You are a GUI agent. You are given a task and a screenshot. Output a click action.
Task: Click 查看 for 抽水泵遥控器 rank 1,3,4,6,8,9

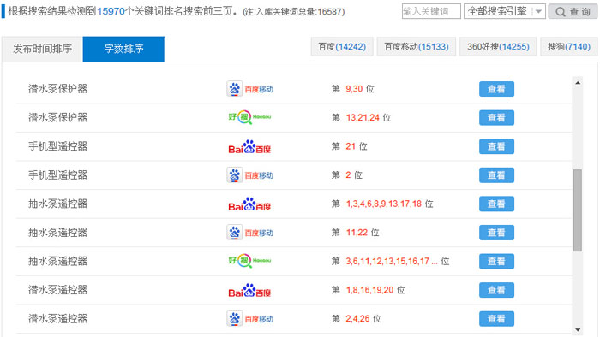(x=496, y=204)
